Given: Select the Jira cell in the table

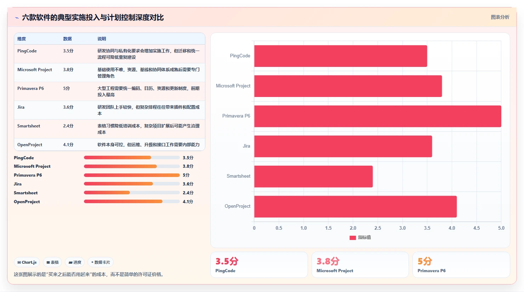Looking at the screenshot, I should [21, 107].
